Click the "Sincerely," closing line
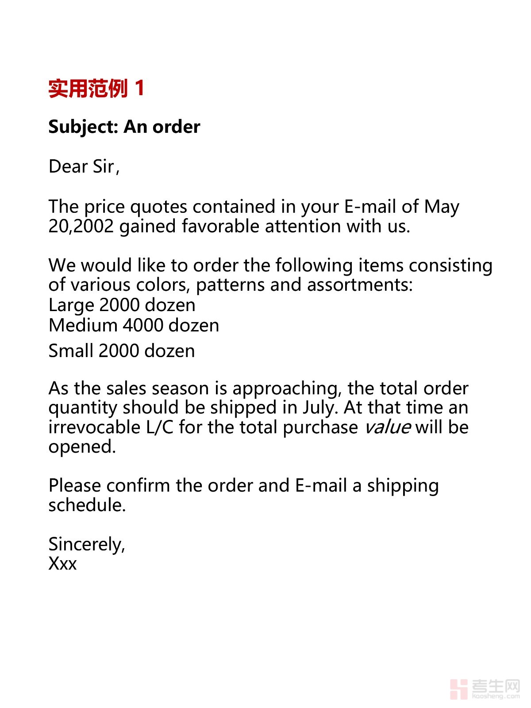The image size is (531, 708). (87, 545)
